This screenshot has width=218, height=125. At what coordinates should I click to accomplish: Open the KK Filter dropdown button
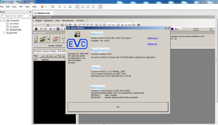pos(63,56)
